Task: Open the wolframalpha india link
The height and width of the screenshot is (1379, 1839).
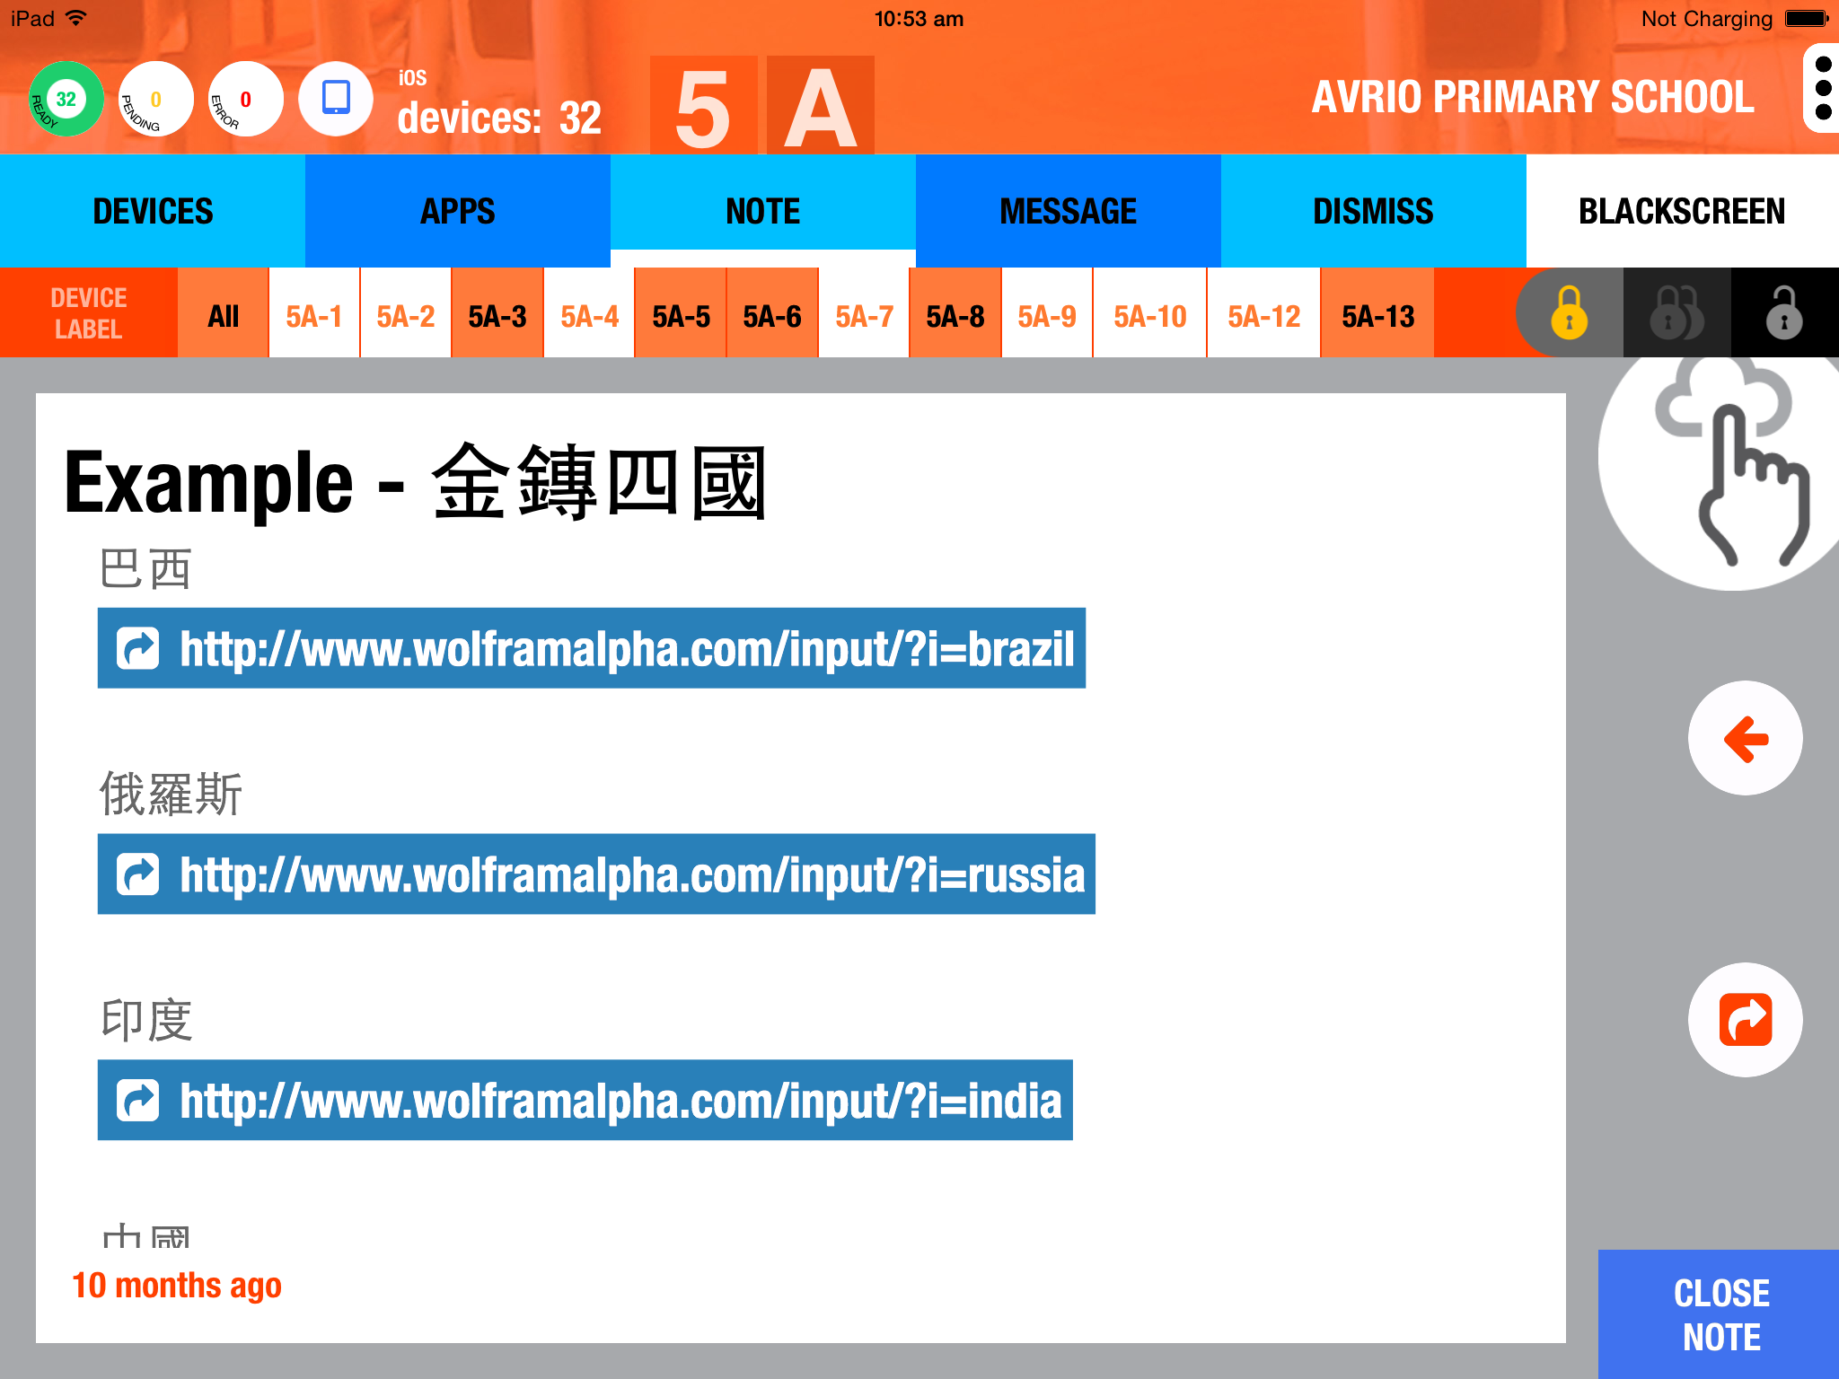Action: pyautogui.click(x=585, y=1100)
